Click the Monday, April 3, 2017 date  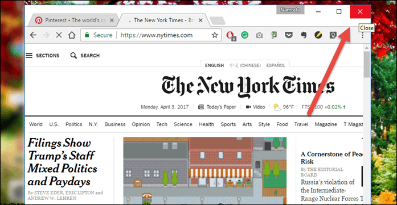[x=165, y=107]
